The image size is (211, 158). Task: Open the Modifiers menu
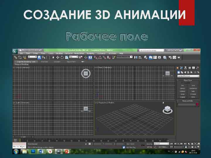coord(59,53)
